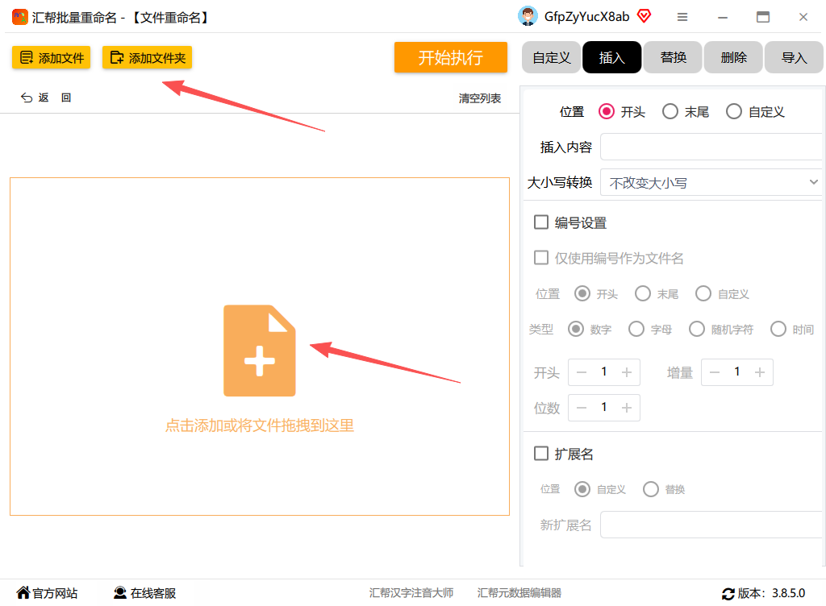Viewport: 826px width, 606px height.
Task: Switch to the 替换 tab
Action: (x=673, y=57)
